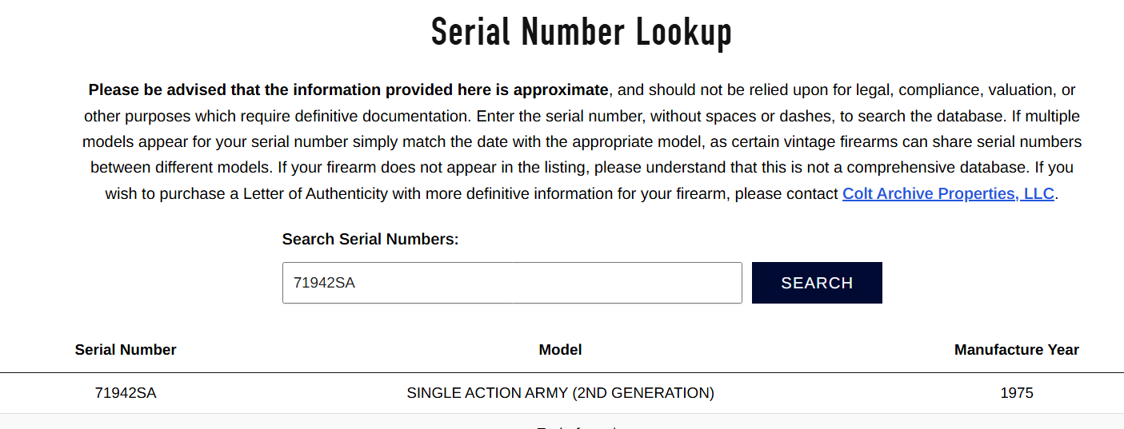Viewport: 1124px width, 429px height.
Task: Click the Single Action Army (2nd Generation) cell
Action: 560,393
